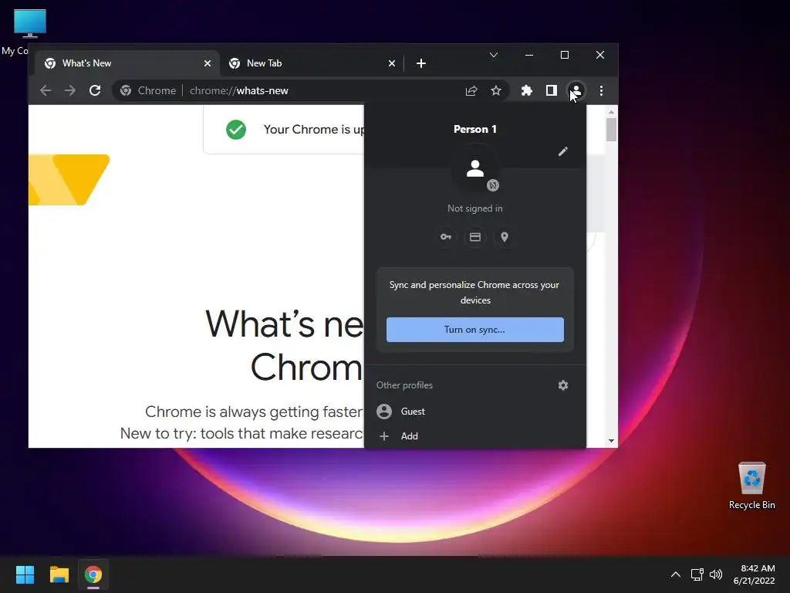Go back using the browser back arrow
This screenshot has height=593, width=790.
[x=46, y=91]
